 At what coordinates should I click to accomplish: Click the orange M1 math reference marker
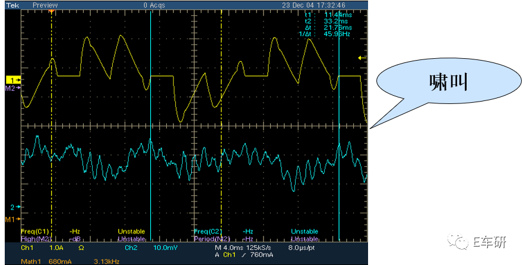click(12, 219)
